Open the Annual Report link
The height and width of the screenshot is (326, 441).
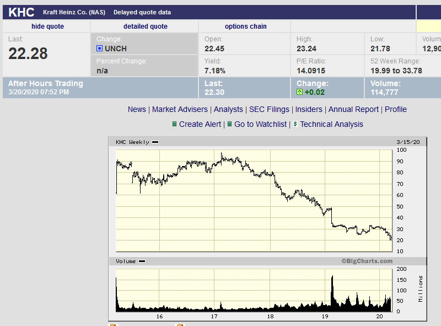pyautogui.click(x=353, y=109)
